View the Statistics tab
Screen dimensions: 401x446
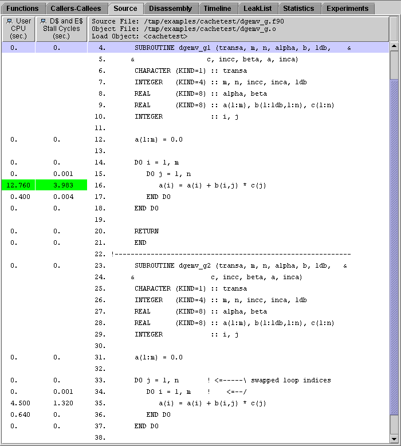click(x=298, y=9)
